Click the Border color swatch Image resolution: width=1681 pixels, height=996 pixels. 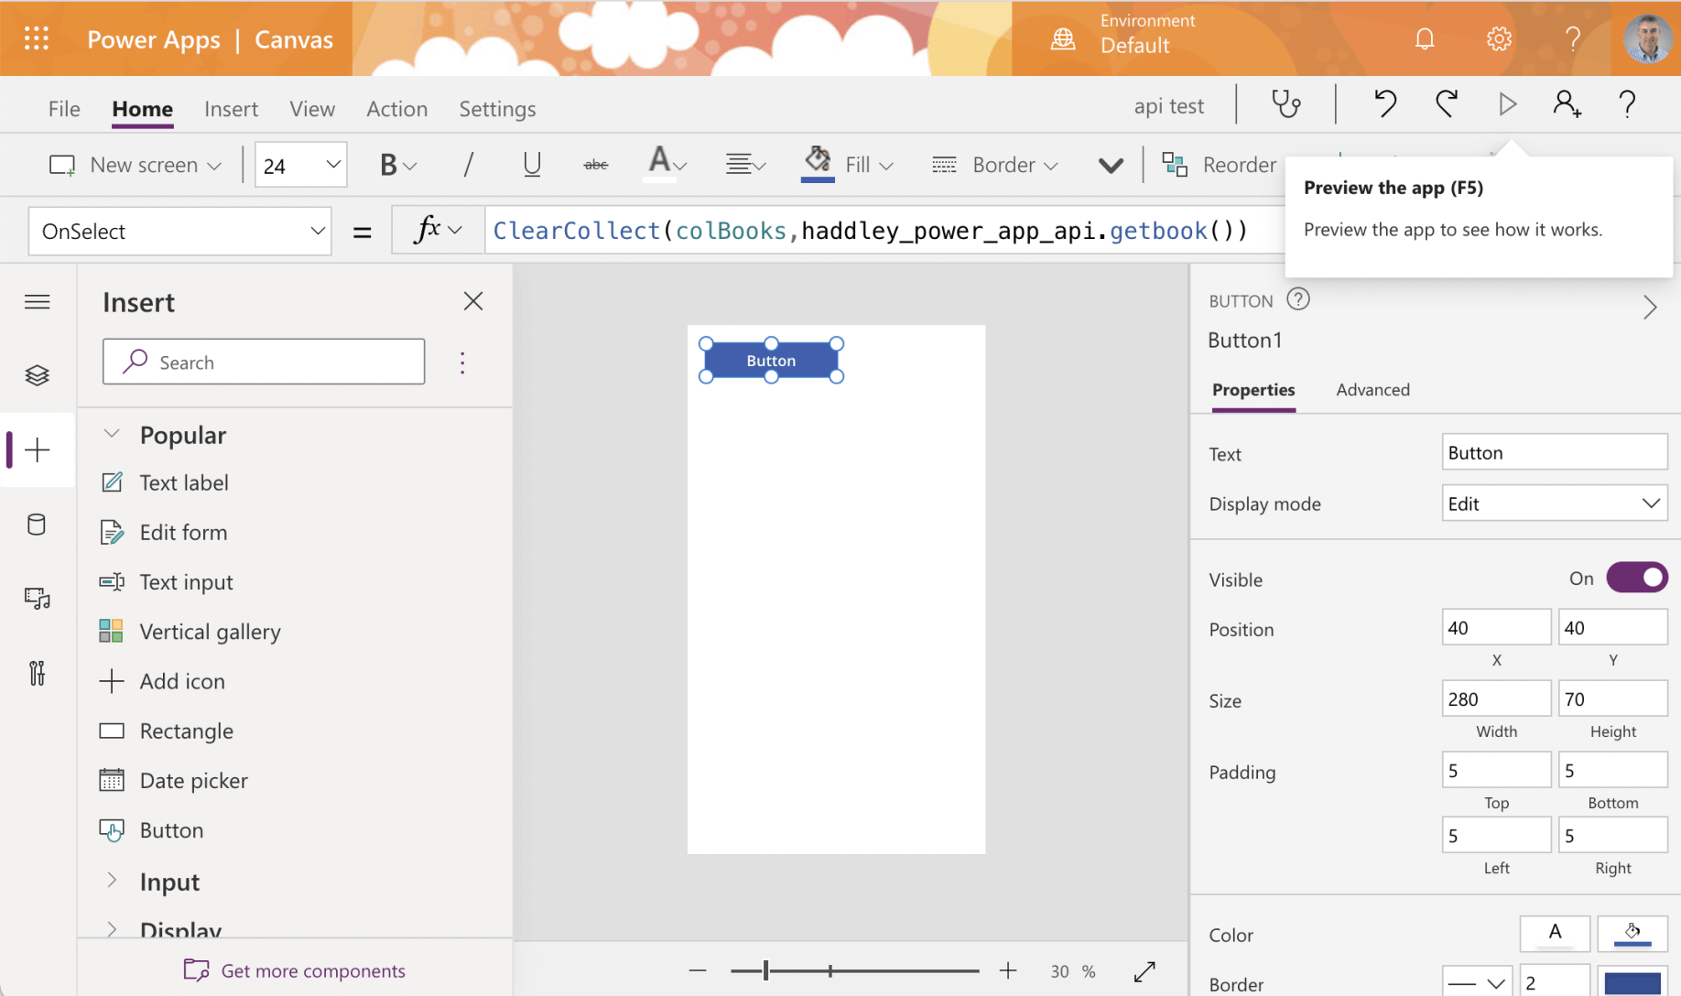(x=1632, y=983)
